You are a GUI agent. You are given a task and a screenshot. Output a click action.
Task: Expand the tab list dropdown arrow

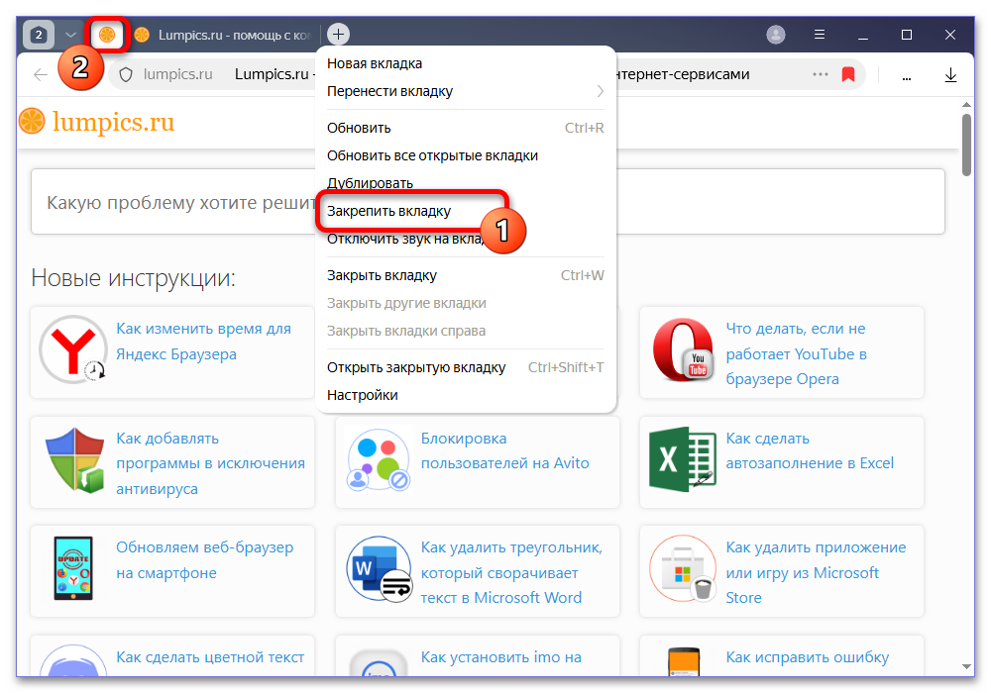coord(70,34)
